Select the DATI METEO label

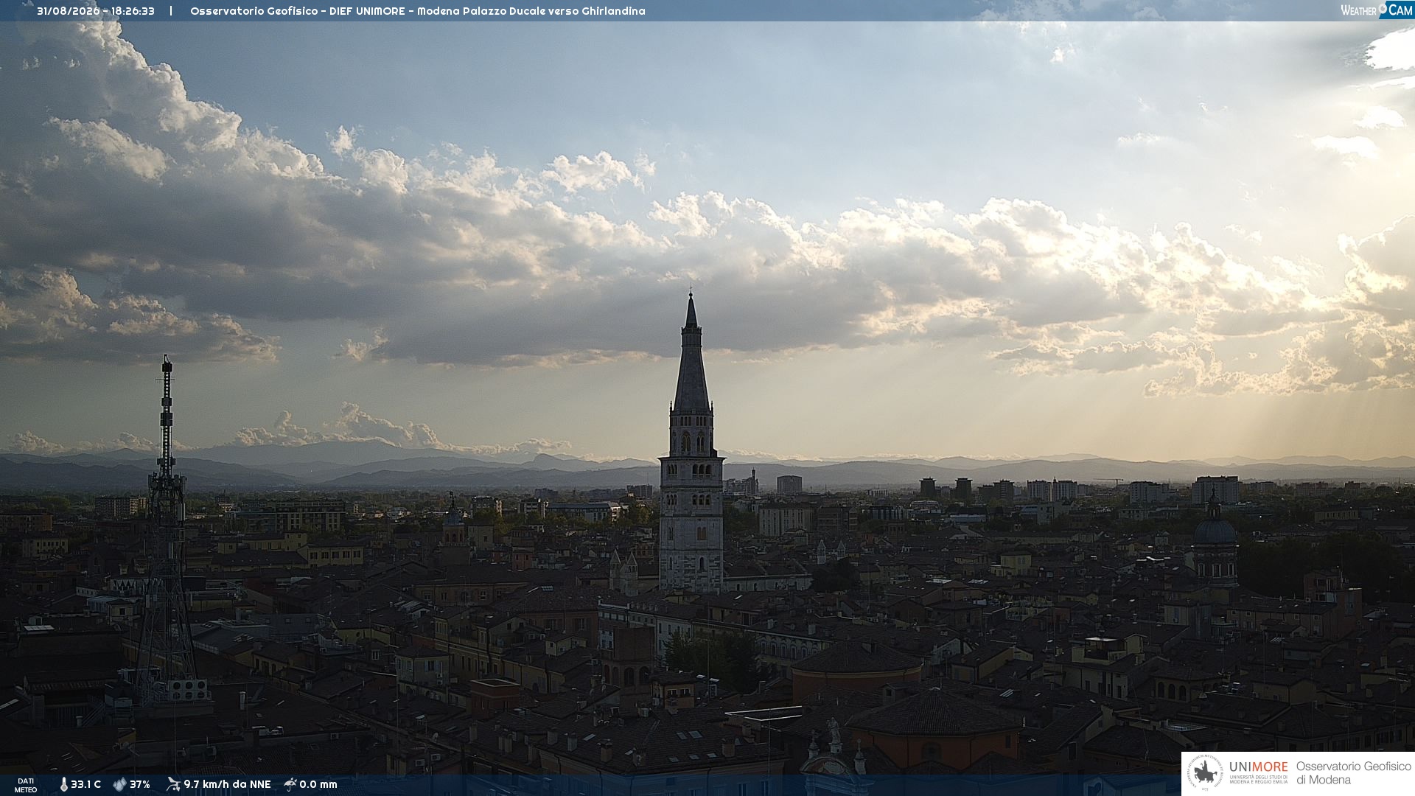[x=26, y=785]
